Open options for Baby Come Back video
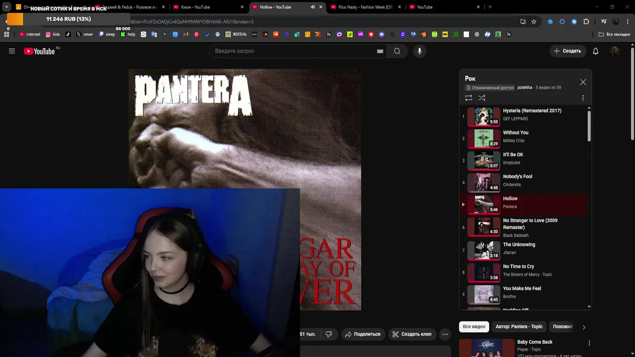 click(x=589, y=343)
